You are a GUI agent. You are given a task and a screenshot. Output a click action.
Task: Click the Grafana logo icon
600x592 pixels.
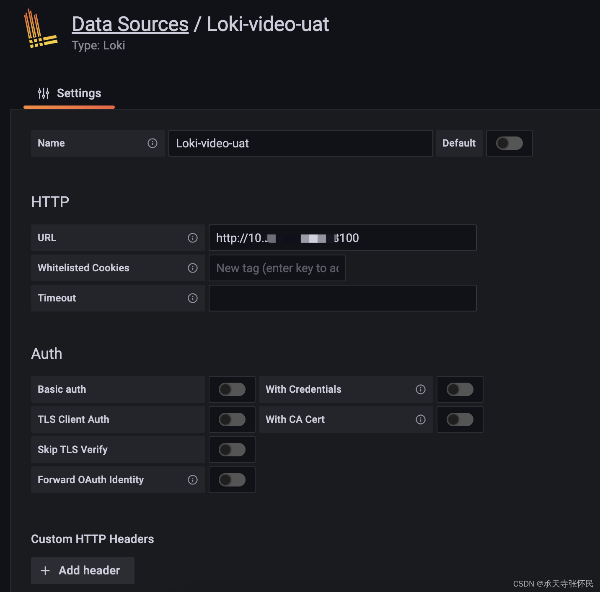(40, 29)
